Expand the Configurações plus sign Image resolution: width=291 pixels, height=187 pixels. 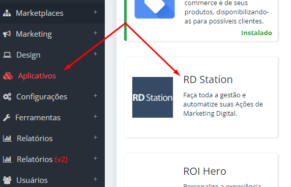click(x=96, y=96)
